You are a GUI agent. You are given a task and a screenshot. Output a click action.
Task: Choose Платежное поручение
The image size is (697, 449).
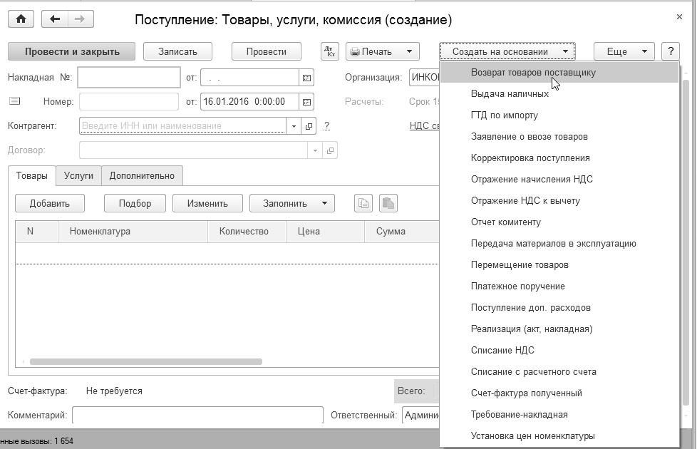[559, 286]
